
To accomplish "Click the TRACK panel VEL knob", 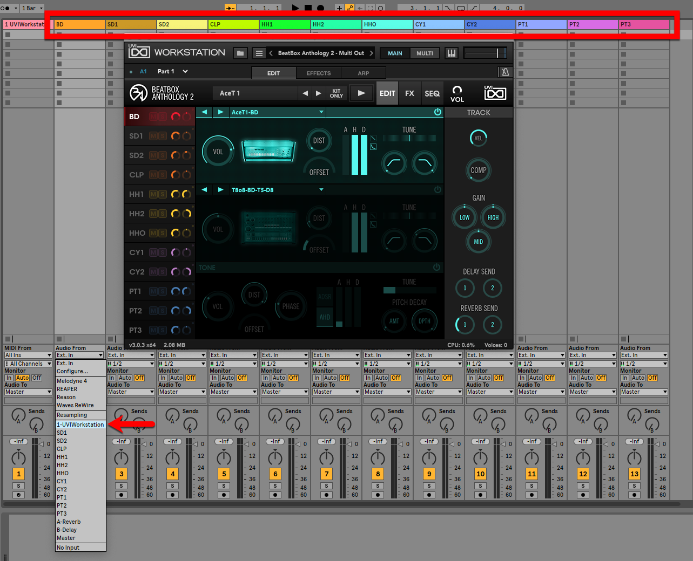I will click(x=479, y=138).
